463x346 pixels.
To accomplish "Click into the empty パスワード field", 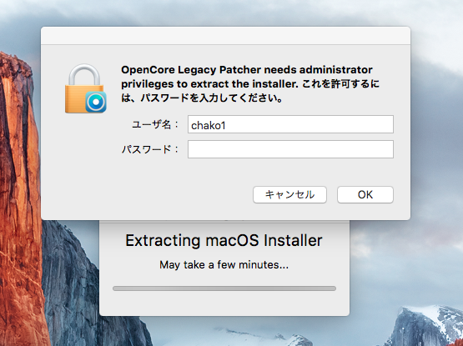I will point(290,149).
